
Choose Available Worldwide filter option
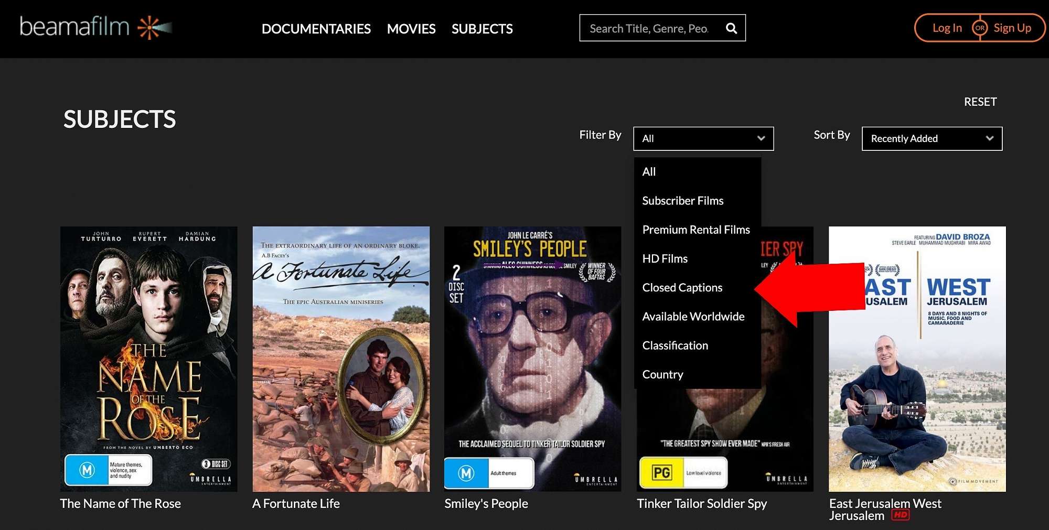pos(693,317)
